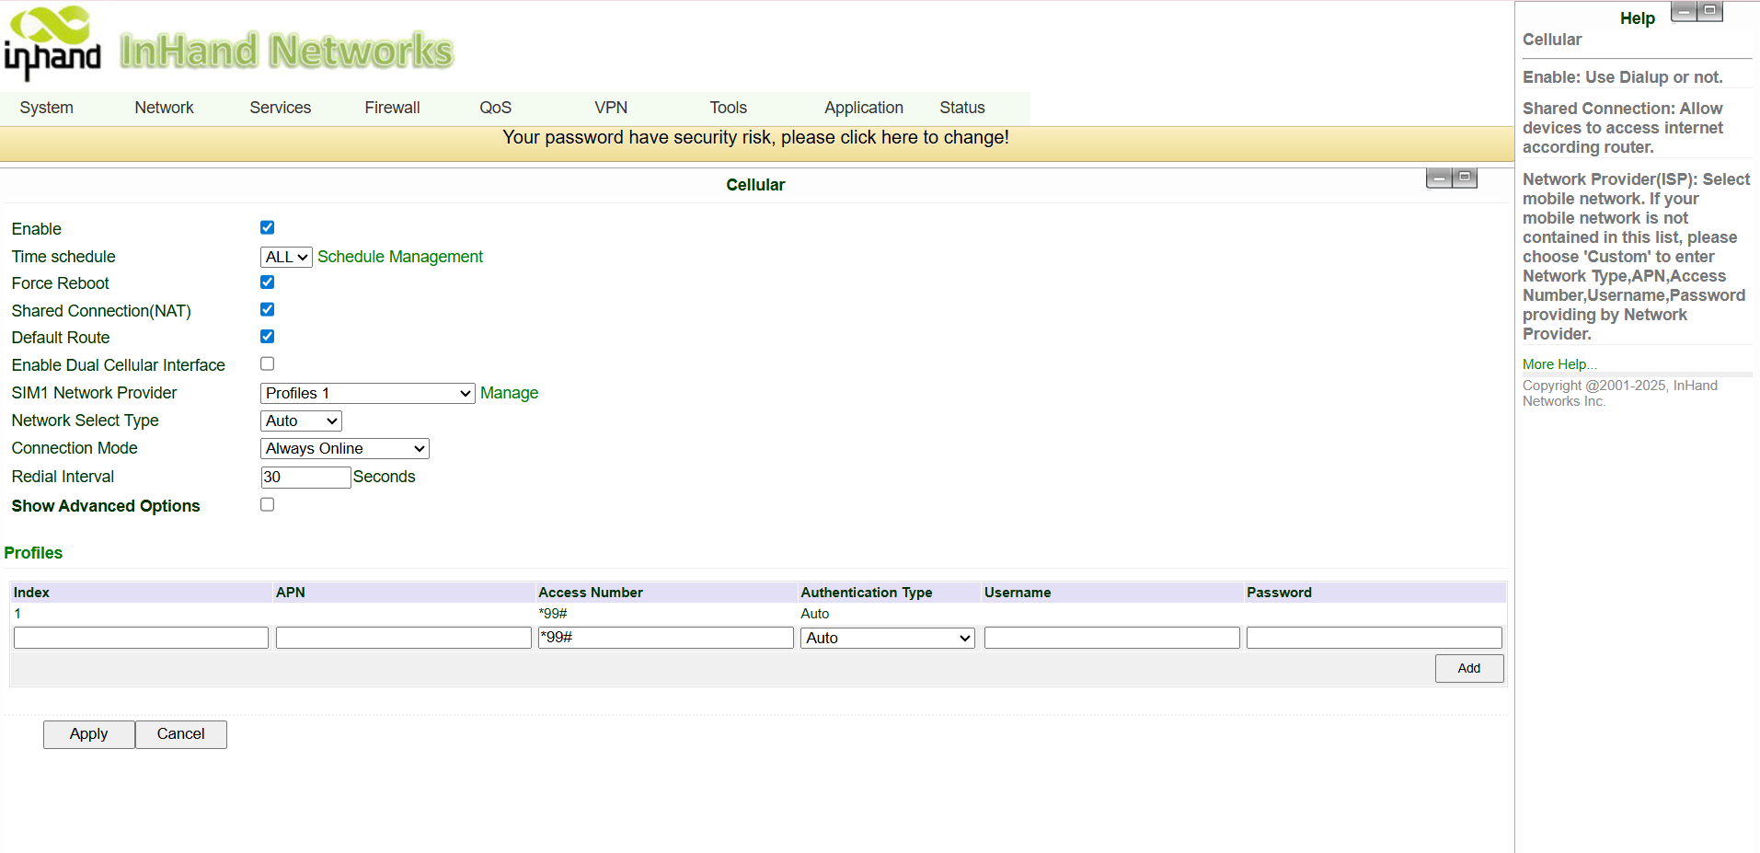Add the new profile entry
1760x853 pixels.
(1469, 668)
